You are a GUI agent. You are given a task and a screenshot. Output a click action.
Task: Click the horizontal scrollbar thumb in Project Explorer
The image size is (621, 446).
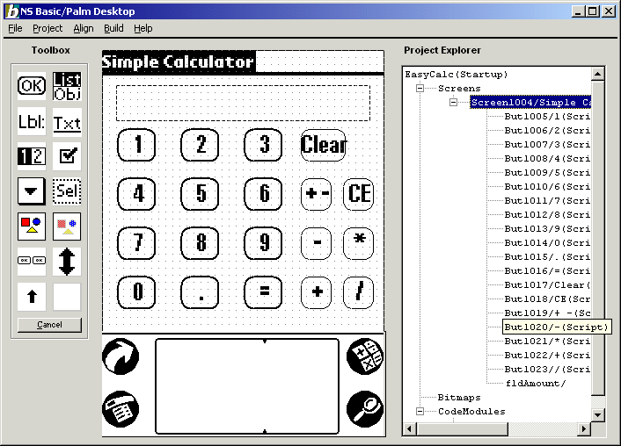pos(462,428)
